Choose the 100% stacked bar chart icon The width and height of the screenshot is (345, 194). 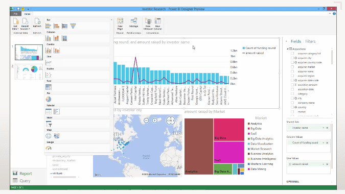pyautogui.click(x=65, y=26)
